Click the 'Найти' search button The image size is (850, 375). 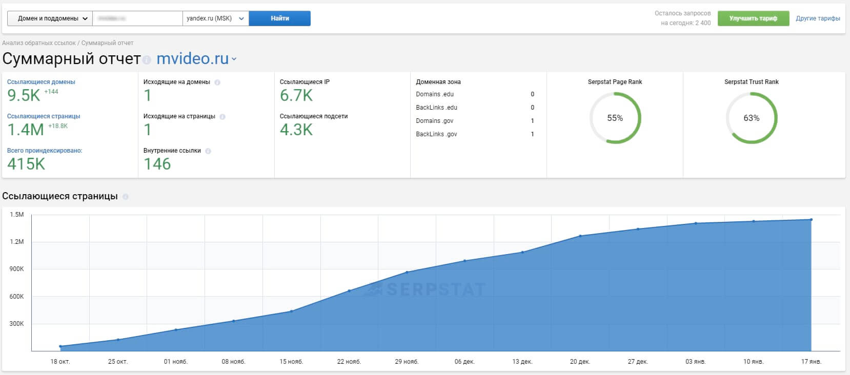click(x=279, y=18)
